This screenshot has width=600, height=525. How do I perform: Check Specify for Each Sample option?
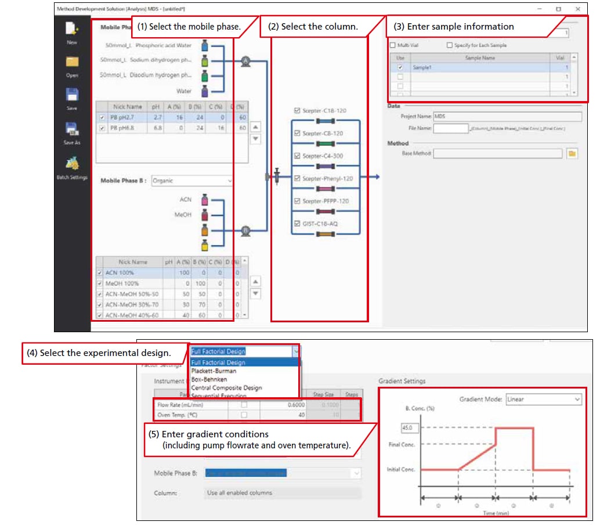(450, 45)
